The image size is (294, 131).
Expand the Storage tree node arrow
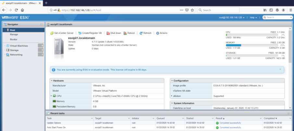(x=5, y=50)
